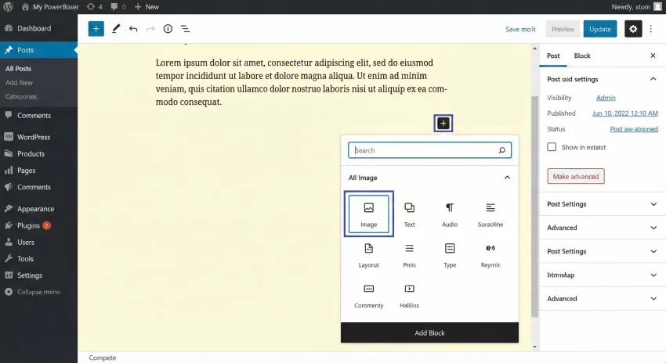Image resolution: width=666 pixels, height=363 pixels.
Task: Click the inline black add block button
Action: pyautogui.click(x=443, y=124)
